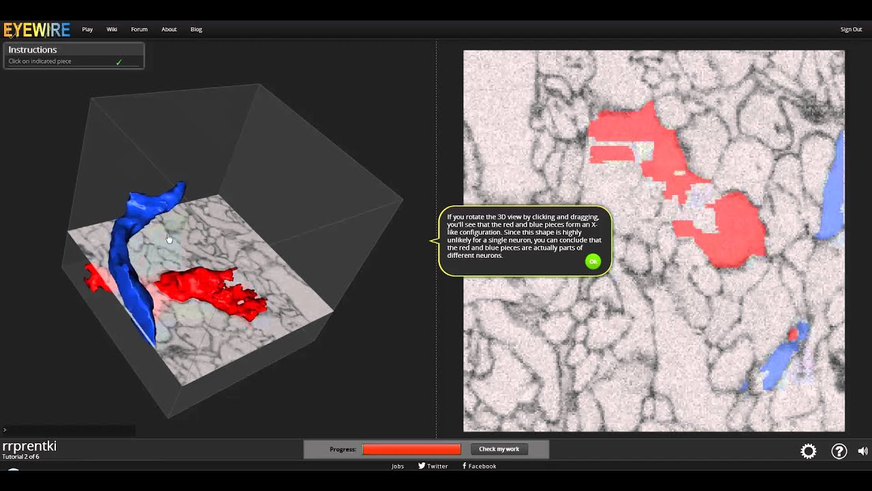Open the Wiki page

[112, 29]
